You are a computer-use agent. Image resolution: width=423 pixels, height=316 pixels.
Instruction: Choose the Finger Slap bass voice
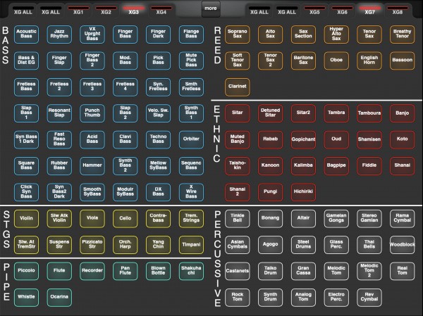[59, 61]
